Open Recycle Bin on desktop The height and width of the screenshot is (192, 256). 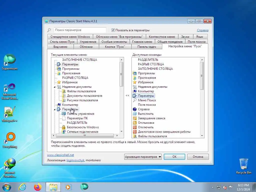click(x=243, y=166)
